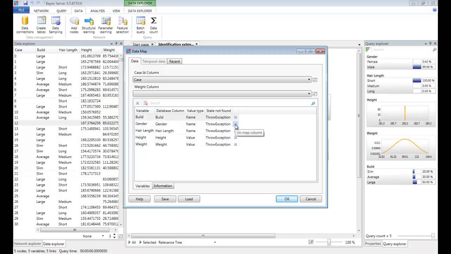Switch to the ANALYSIS ribbon tab
451x254 pixels.
click(97, 11)
